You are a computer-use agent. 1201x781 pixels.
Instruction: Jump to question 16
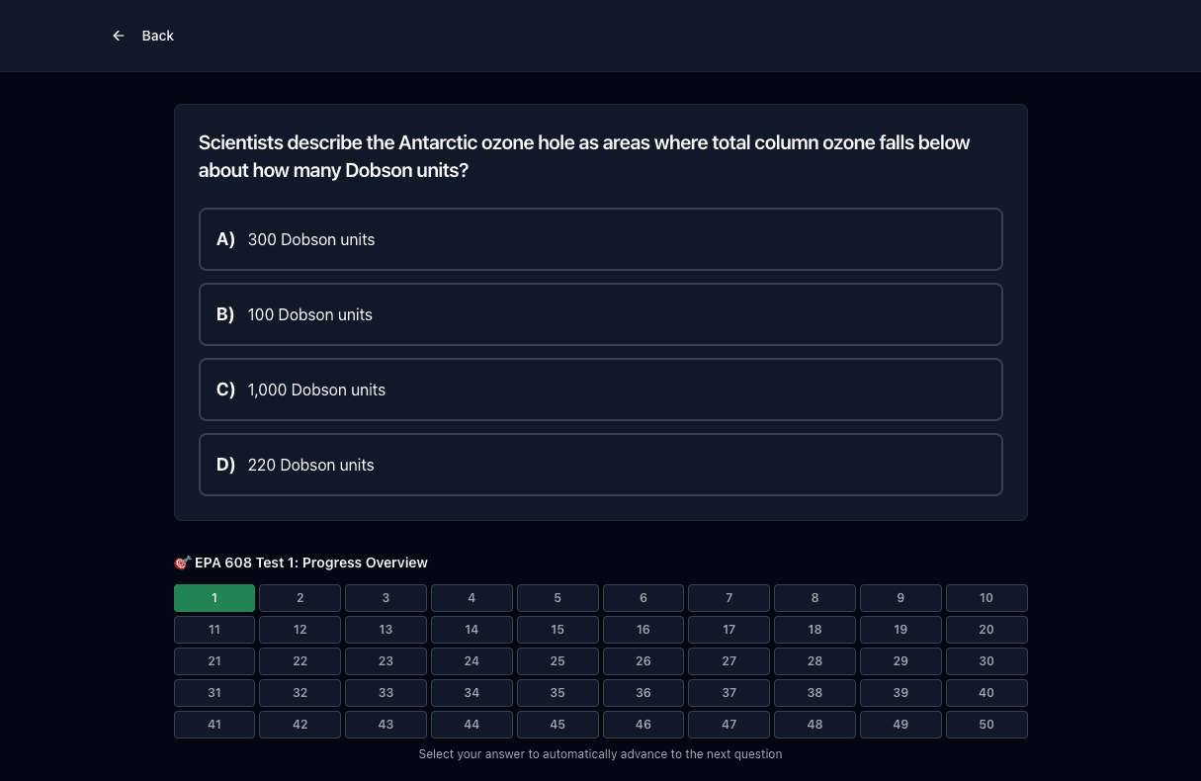[x=643, y=630]
